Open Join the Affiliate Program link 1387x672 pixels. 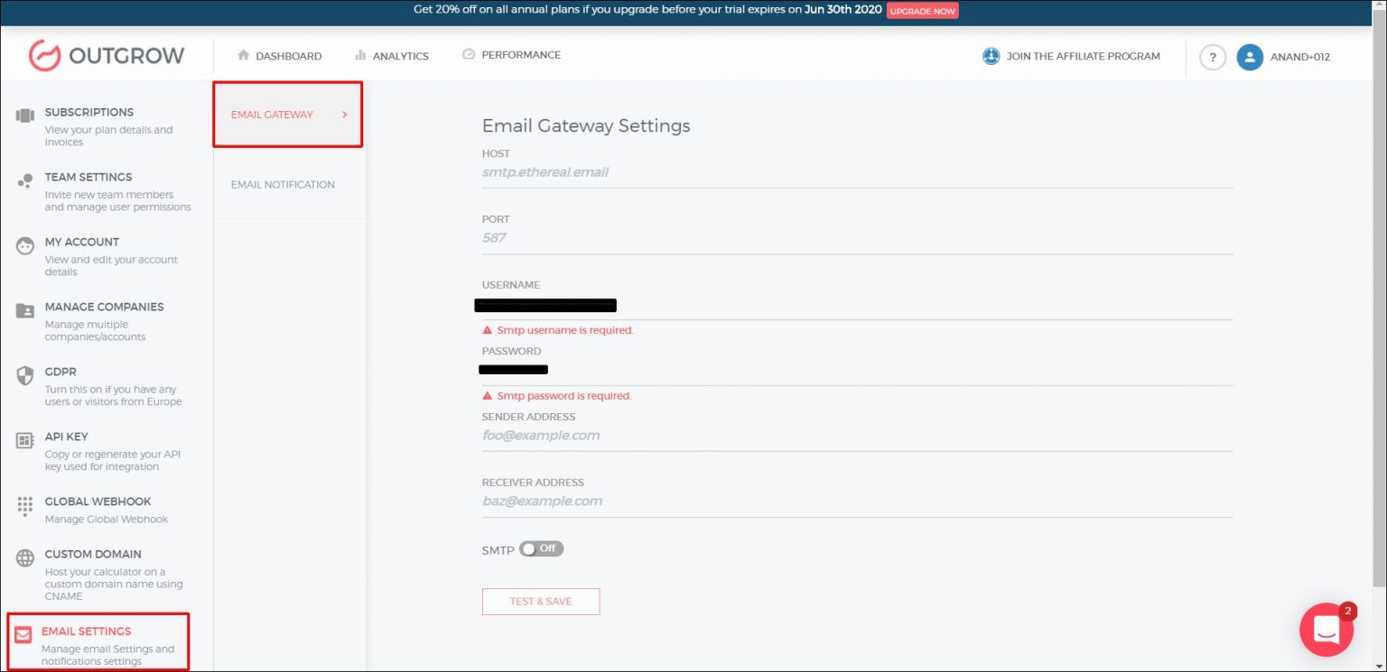(x=1071, y=56)
